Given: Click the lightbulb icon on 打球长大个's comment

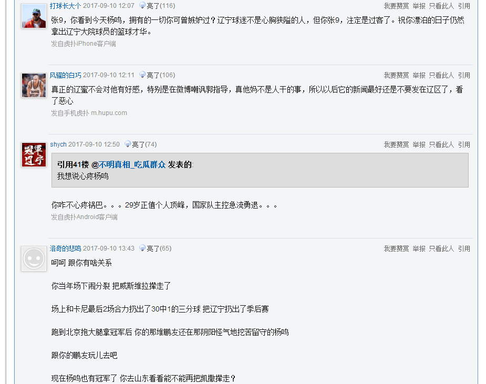Looking at the screenshot, I should pos(142,5).
